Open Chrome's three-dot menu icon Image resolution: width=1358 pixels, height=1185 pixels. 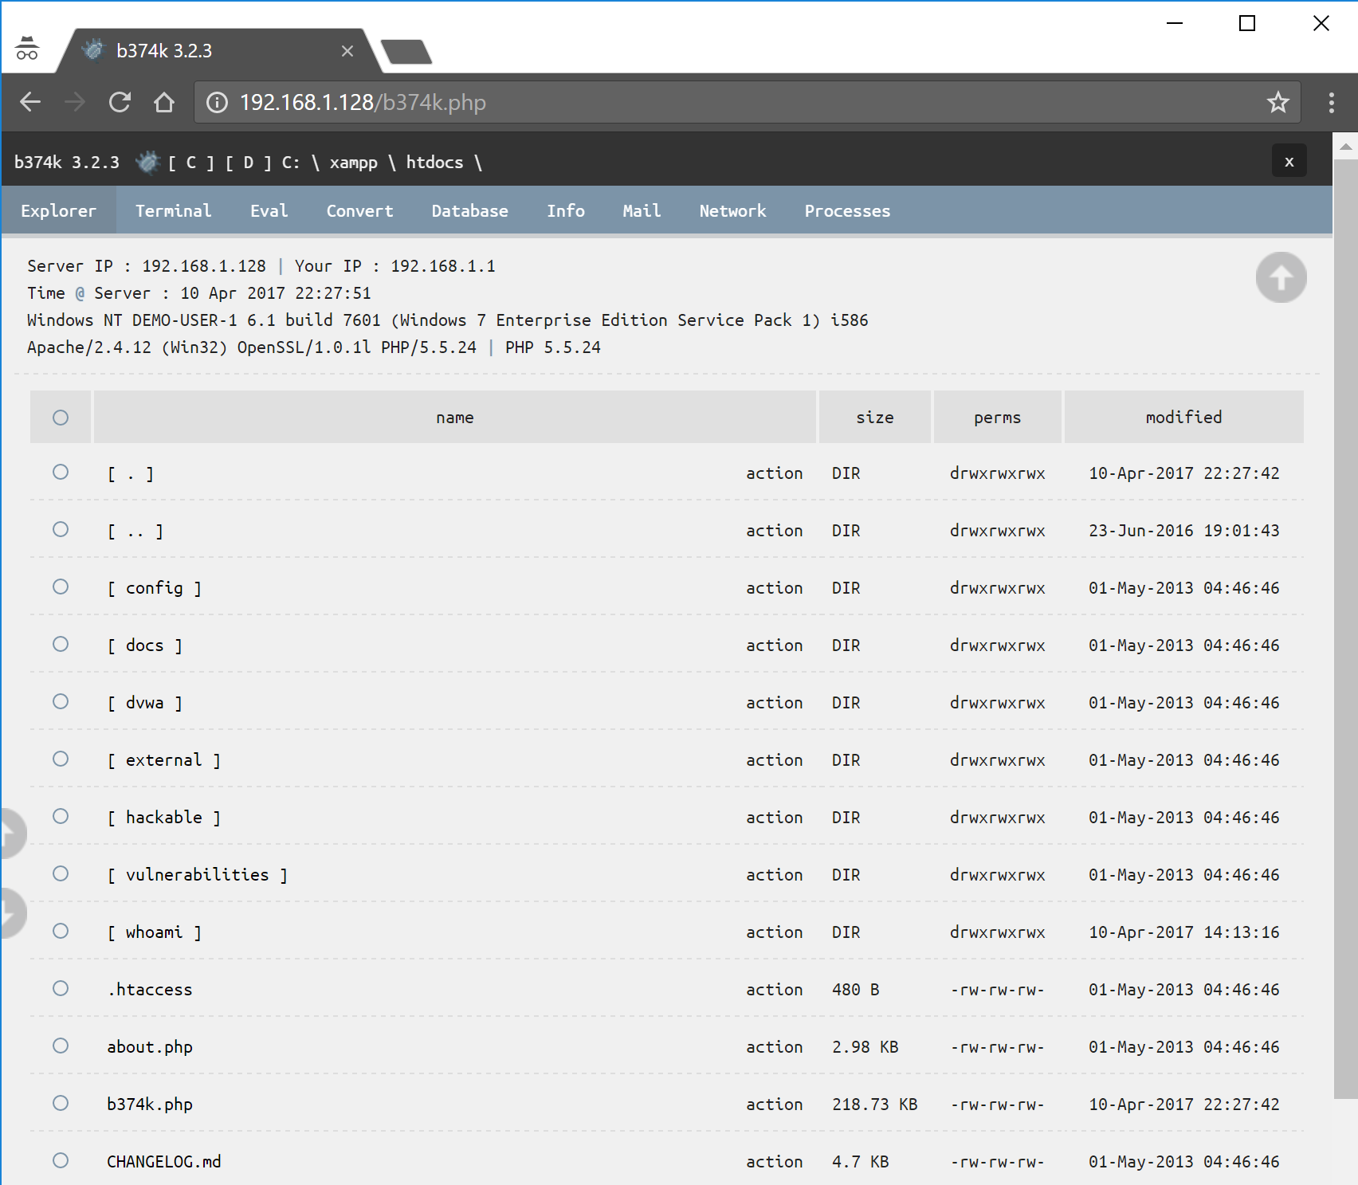click(x=1330, y=102)
